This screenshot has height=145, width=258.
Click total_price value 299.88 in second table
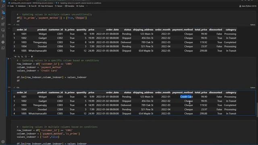pos(203,114)
